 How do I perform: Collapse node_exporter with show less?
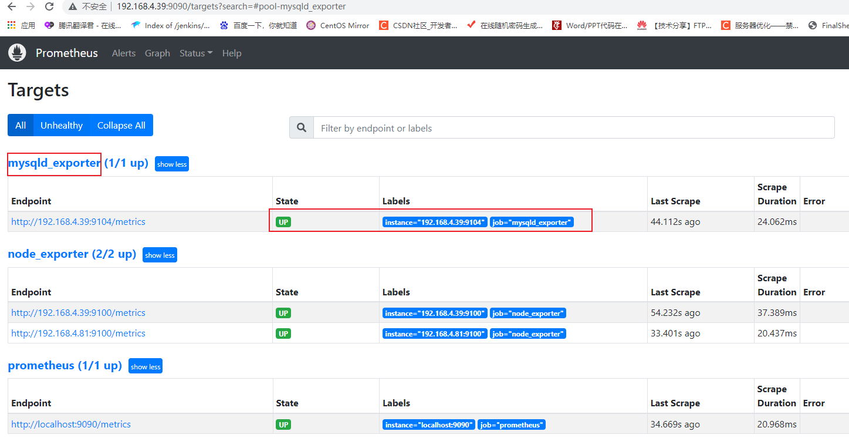point(160,255)
